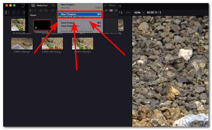Switch media pool to metadata view

coord(107,11)
